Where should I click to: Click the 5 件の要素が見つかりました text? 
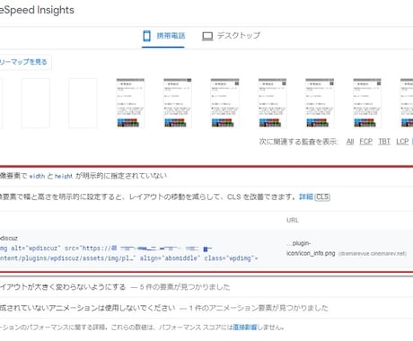coord(185,287)
